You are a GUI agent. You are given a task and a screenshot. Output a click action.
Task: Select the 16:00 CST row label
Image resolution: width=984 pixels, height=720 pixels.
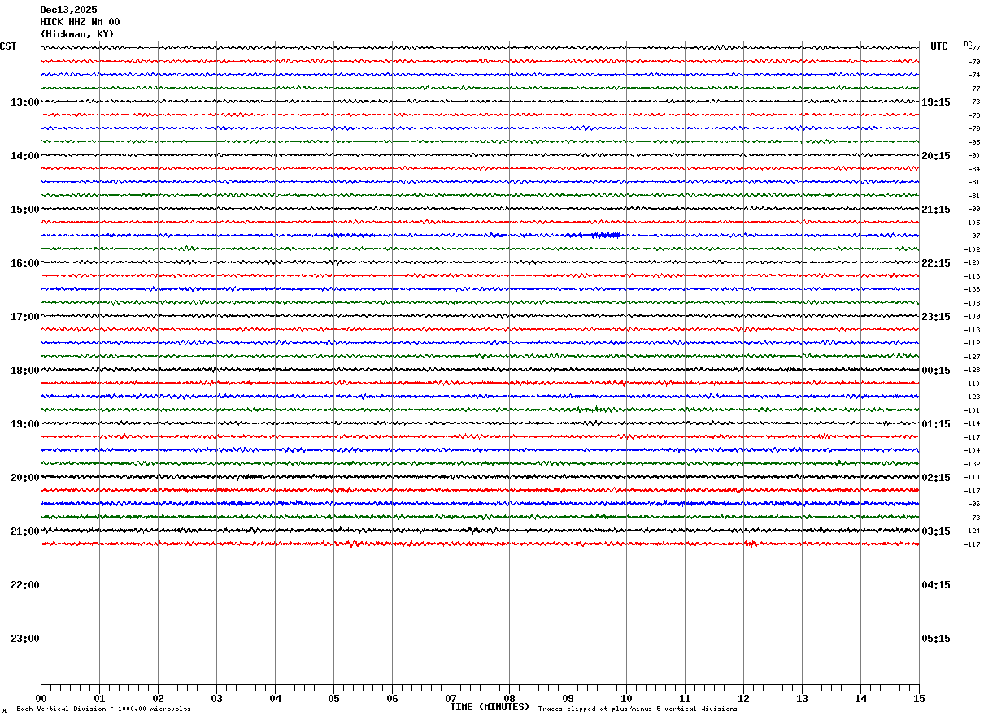[x=24, y=263]
